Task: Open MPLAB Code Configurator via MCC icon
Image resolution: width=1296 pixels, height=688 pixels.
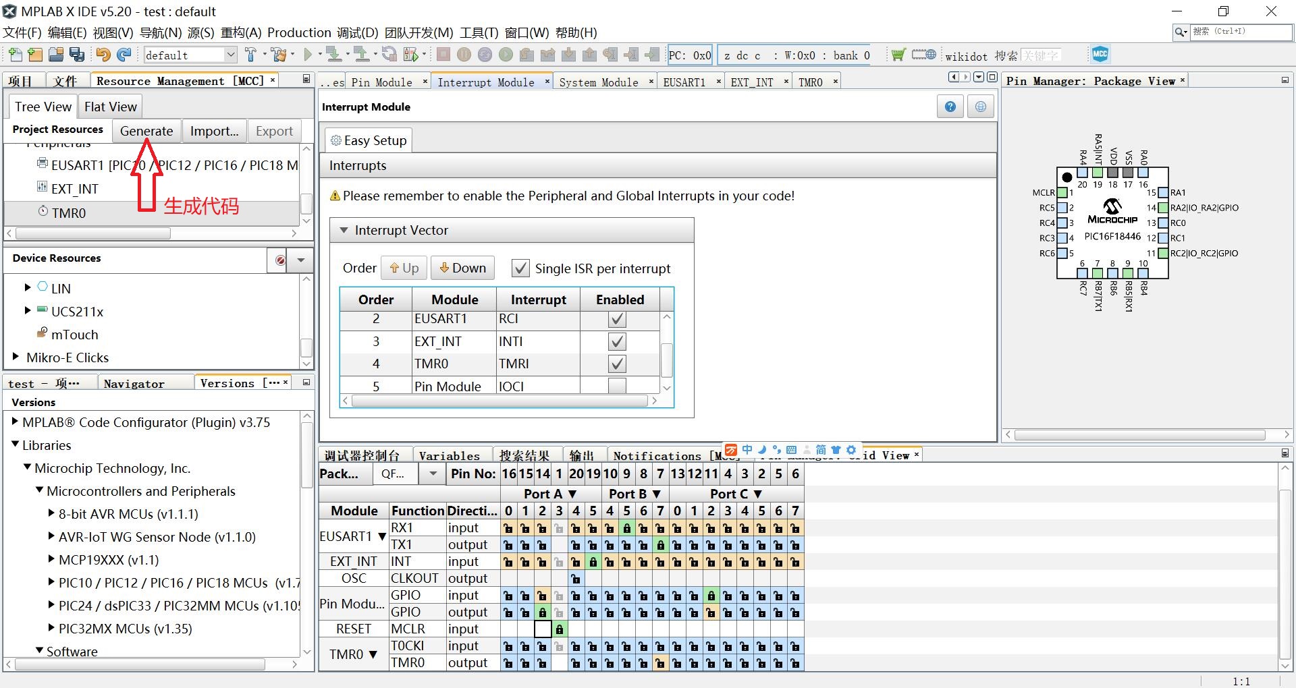Action: pos(1100,55)
